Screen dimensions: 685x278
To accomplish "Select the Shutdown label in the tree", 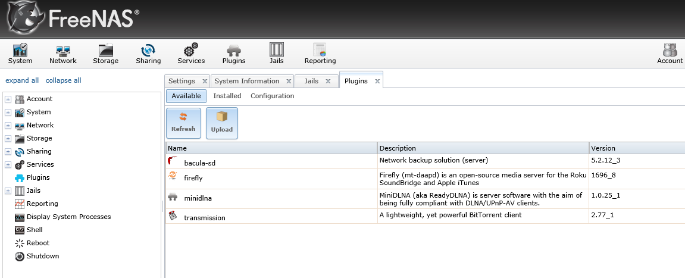I will point(43,256).
